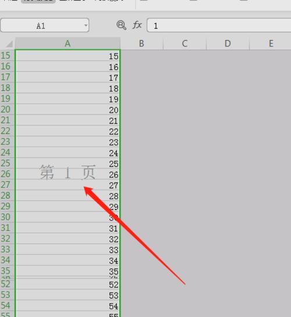Click the 第 1 页 page watermark

(x=68, y=172)
